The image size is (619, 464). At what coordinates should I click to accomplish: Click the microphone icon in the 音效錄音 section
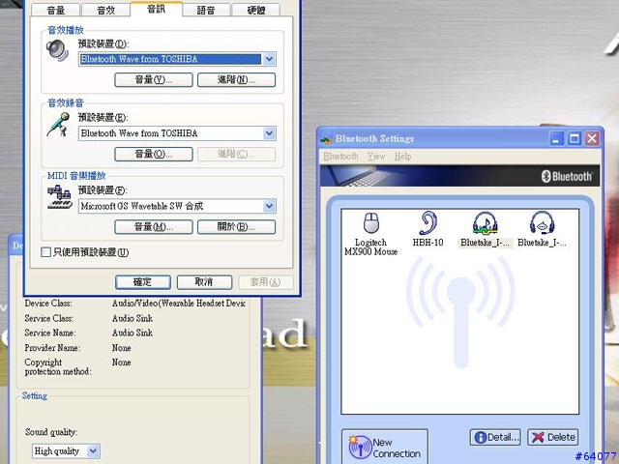pos(58,125)
